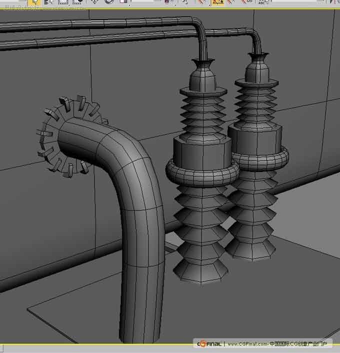Pick the Select and Rotate tool

[109, 2]
